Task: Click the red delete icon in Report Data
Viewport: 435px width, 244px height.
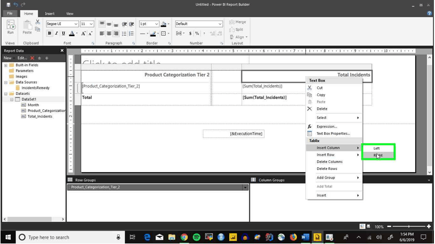Action: click(x=32, y=58)
